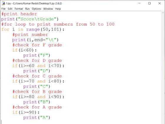Click the print("B") line

click(x=37, y=102)
